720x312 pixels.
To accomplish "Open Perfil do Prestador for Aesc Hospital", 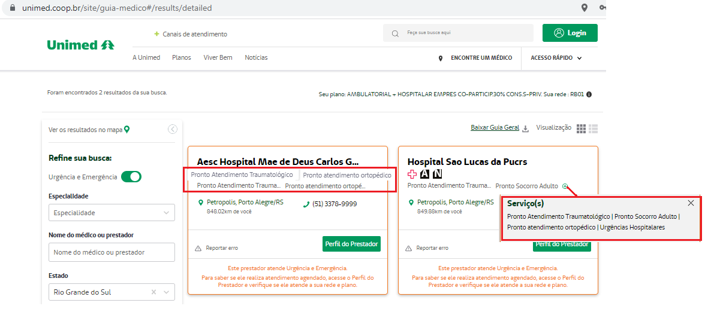I will coord(352,244).
